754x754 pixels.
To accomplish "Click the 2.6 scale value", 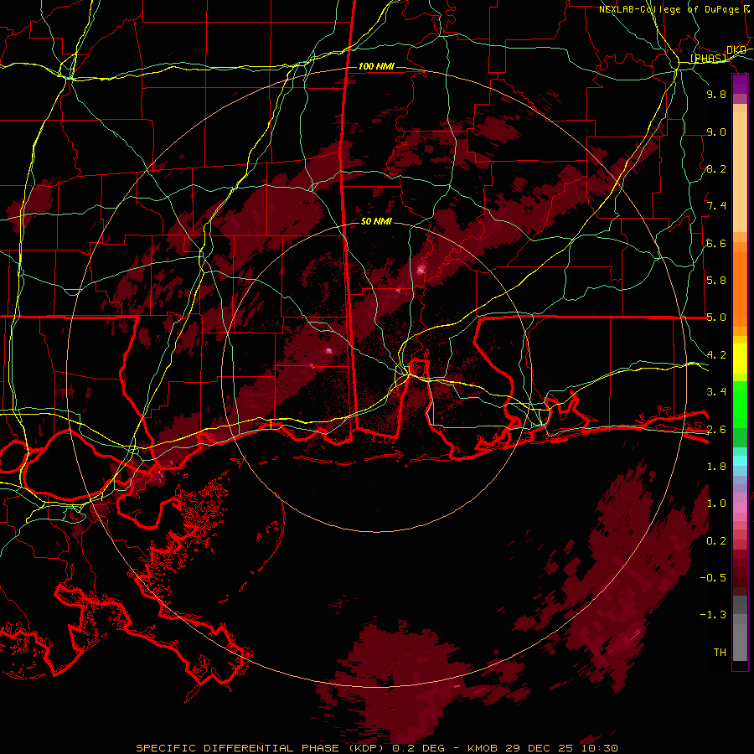I will point(716,430).
